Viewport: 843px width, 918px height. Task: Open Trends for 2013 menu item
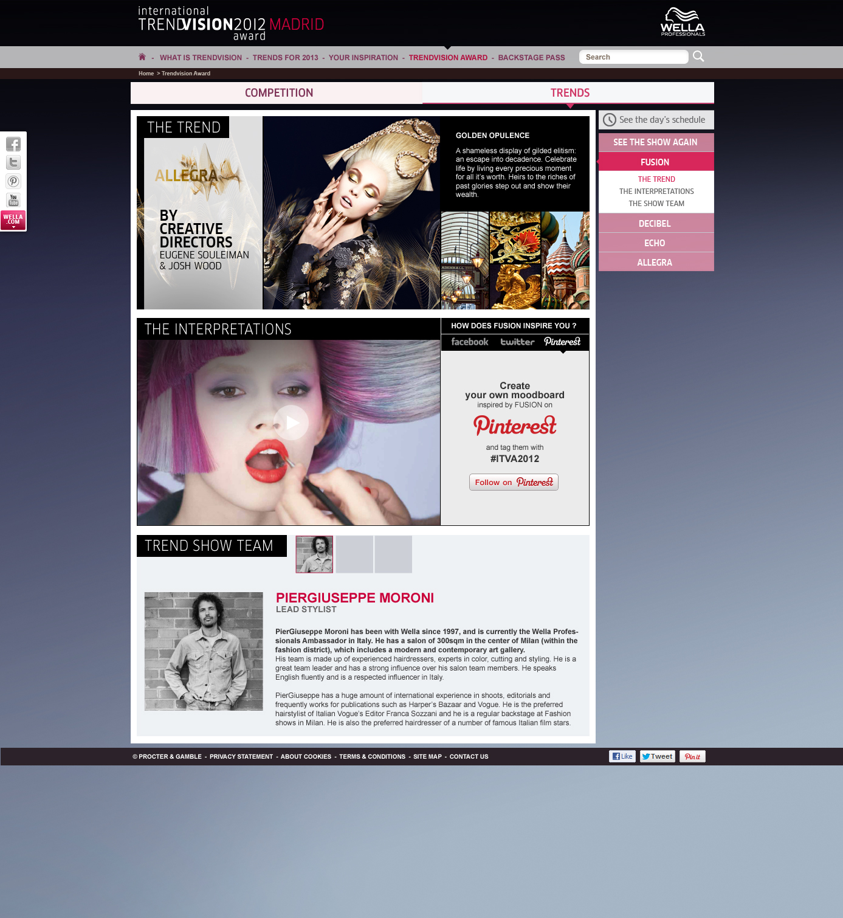coord(285,58)
